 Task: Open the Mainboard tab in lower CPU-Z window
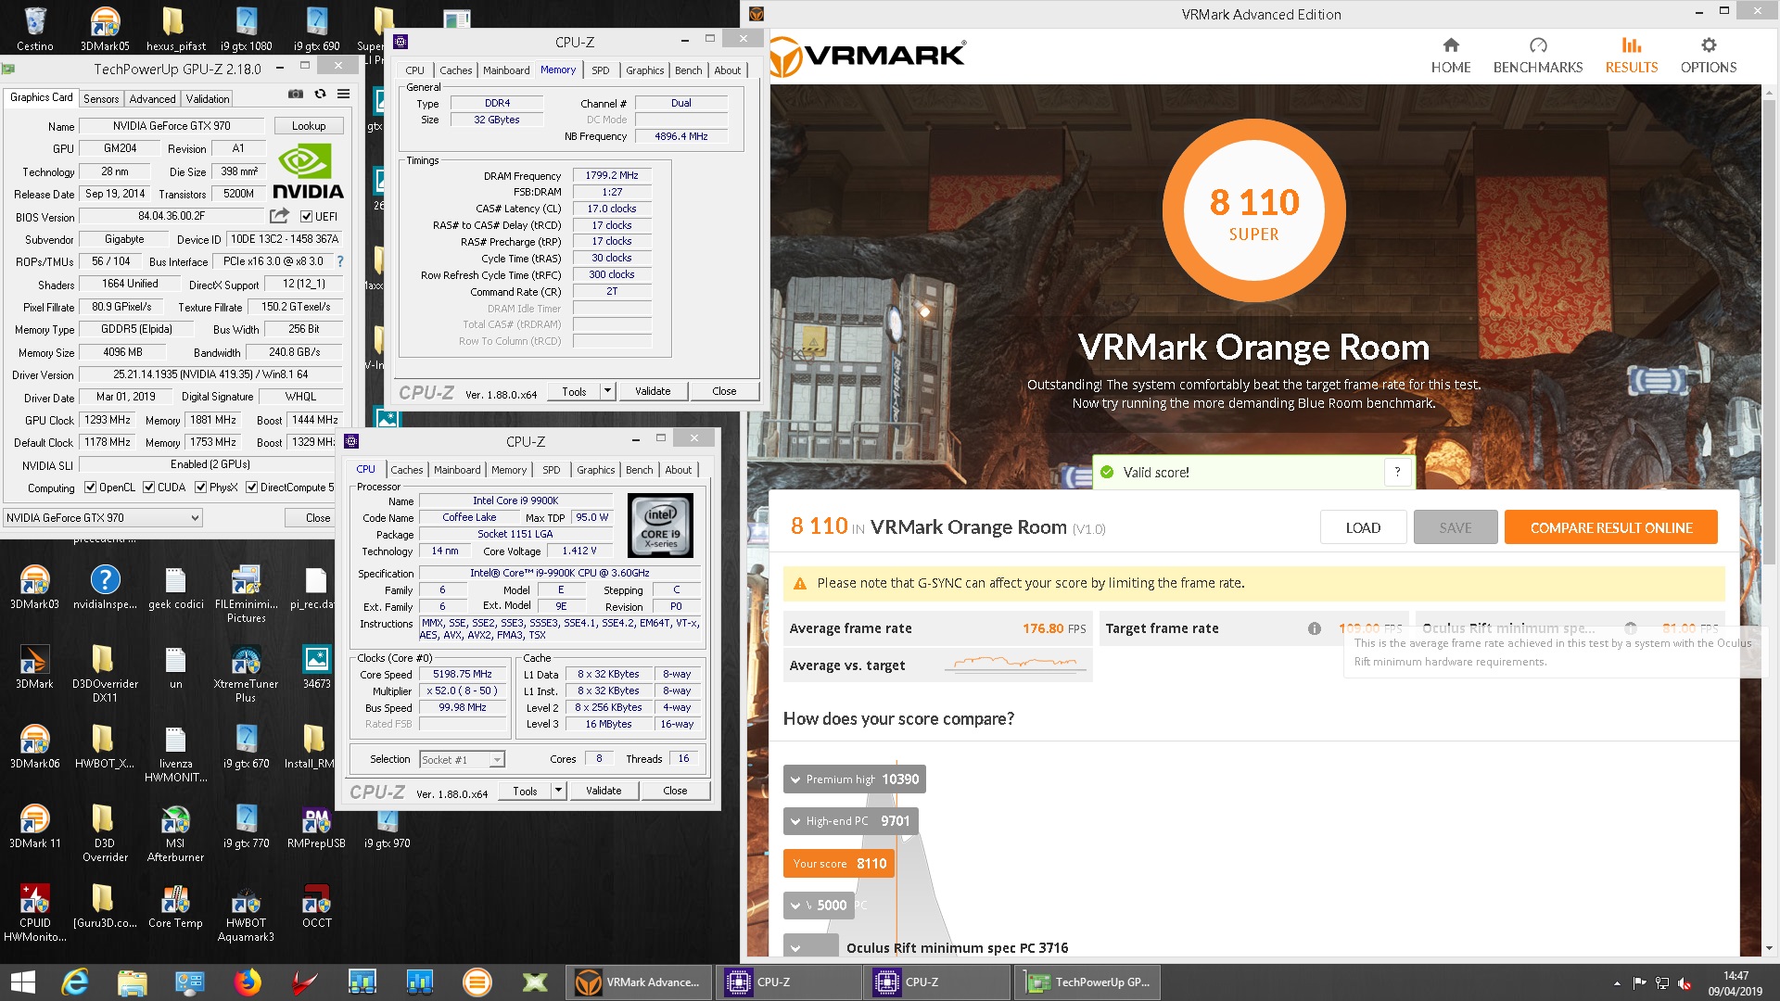[x=457, y=470]
